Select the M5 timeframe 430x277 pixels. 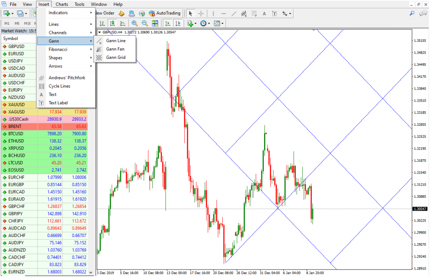[x=17, y=24]
